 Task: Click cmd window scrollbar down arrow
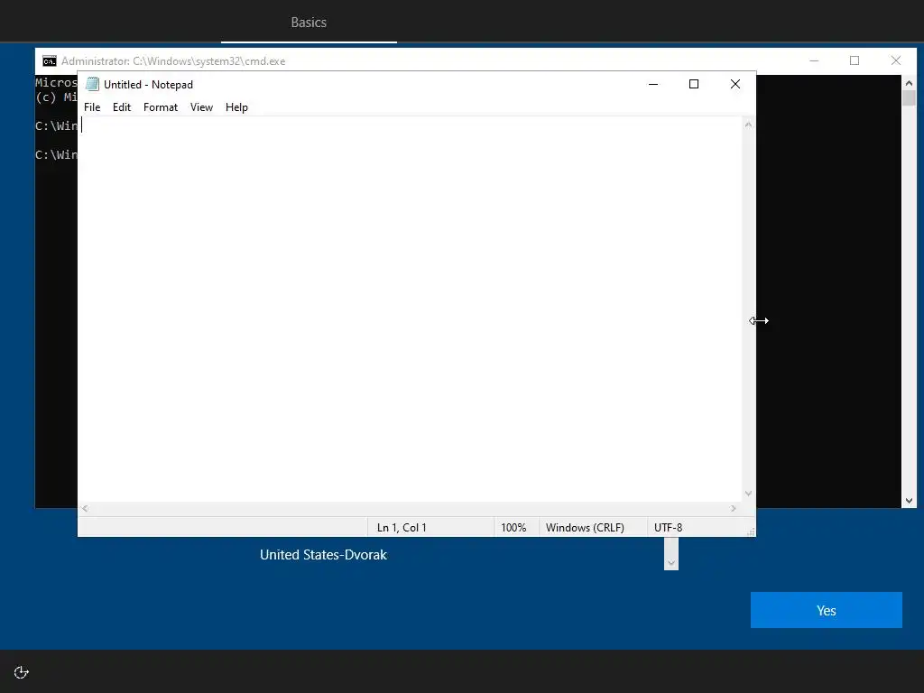tap(909, 501)
